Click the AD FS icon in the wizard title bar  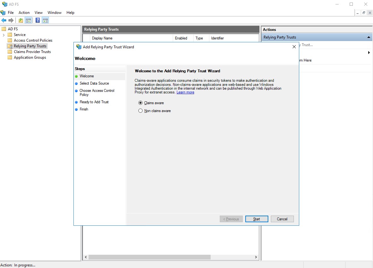(x=79, y=47)
